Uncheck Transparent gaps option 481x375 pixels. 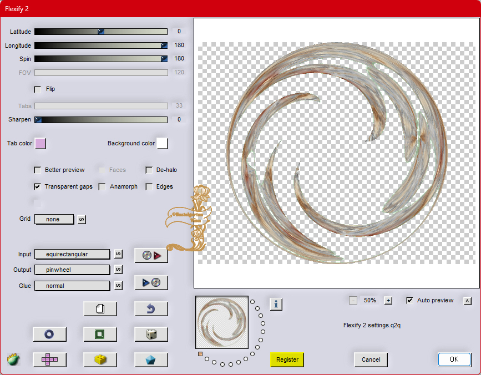point(38,187)
